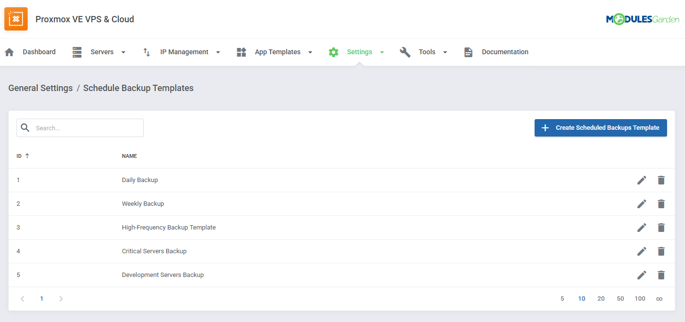The image size is (685, 322).
Task: Edit the Daily Backup template with pencil icon
Action: point(642,180)
